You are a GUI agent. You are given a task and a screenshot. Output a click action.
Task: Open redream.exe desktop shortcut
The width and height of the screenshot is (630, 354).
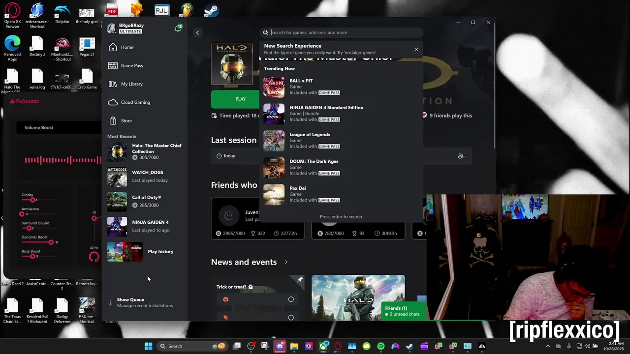[37, 16]
